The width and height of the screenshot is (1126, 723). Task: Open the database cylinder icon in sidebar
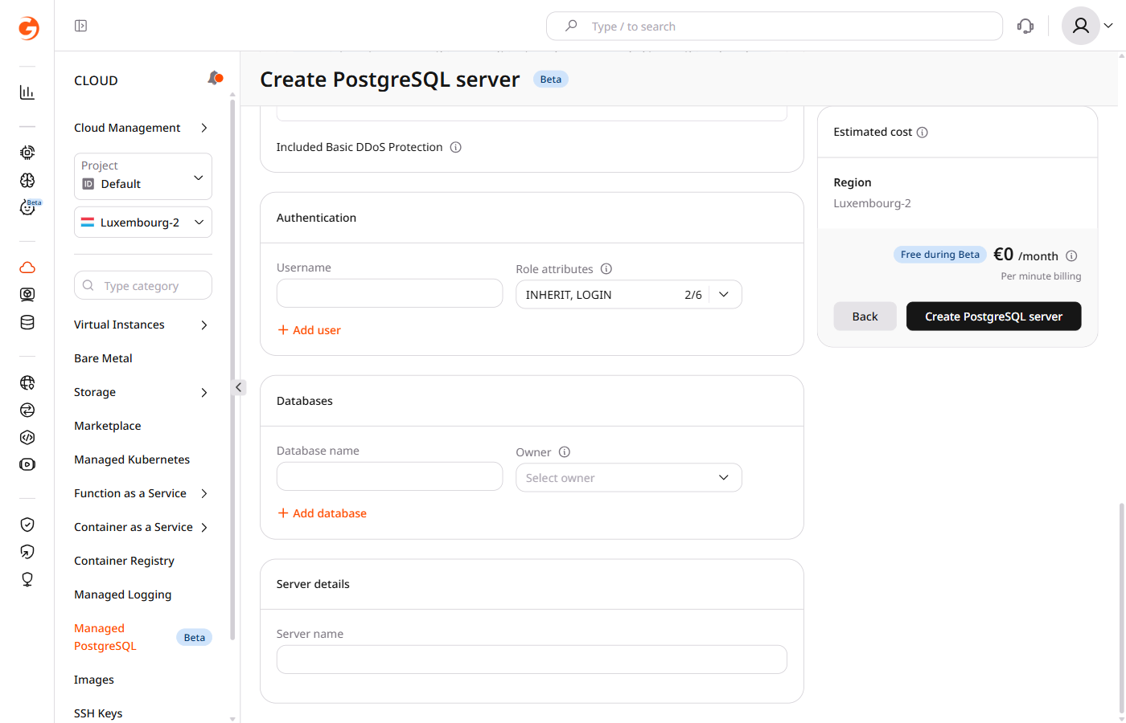click(27, 322)
